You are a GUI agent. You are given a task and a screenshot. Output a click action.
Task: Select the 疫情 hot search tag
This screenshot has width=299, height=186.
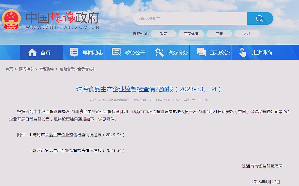tap(219, 34)
